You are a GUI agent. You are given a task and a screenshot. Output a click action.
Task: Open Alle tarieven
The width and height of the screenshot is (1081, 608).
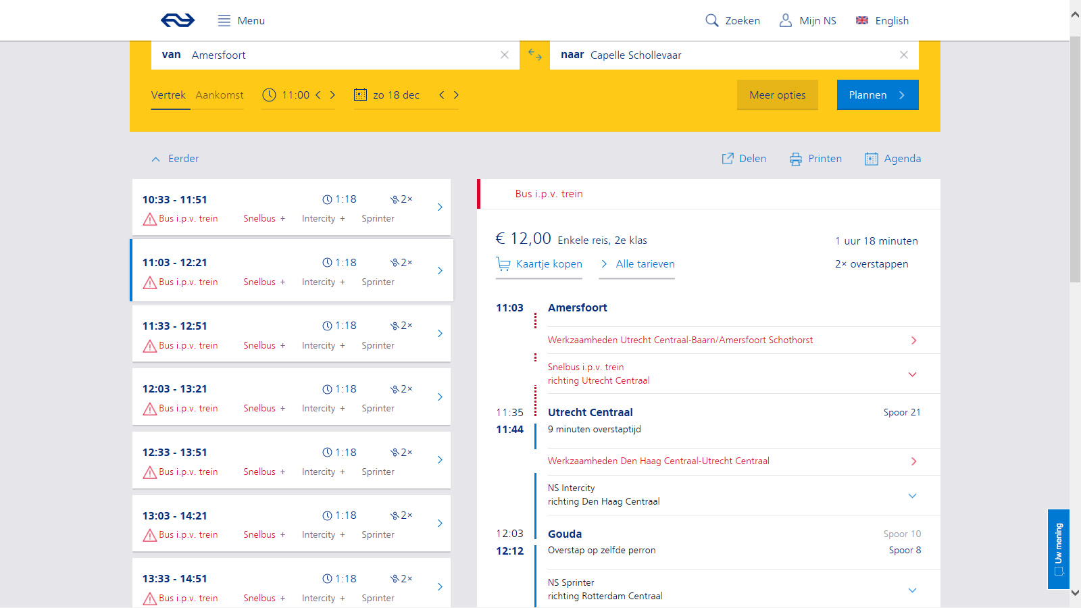pos(637,264)
